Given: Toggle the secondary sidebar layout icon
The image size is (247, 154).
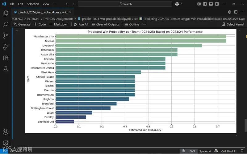Looking at the screenshot, I should 217,4.
